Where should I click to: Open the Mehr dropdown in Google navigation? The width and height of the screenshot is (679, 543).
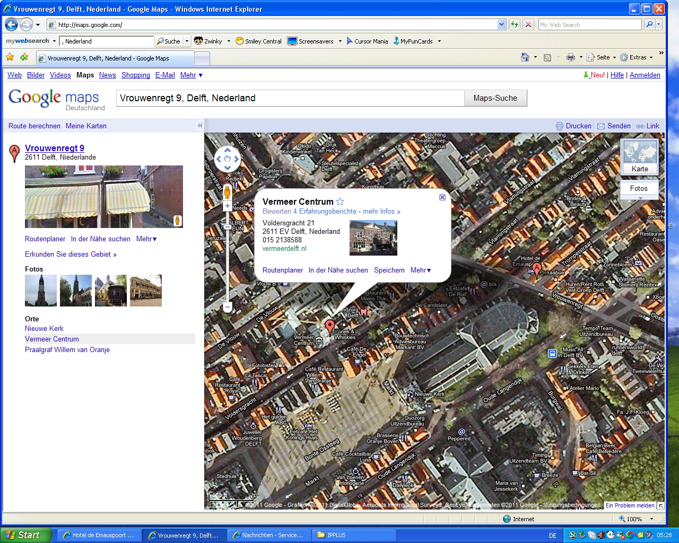(x=191, y=75)
